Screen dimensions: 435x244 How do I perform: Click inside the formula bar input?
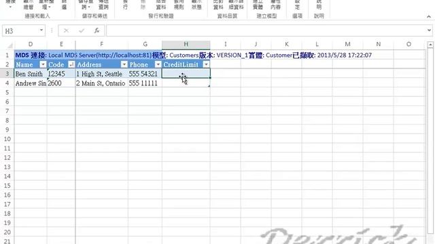click(266, 30)
